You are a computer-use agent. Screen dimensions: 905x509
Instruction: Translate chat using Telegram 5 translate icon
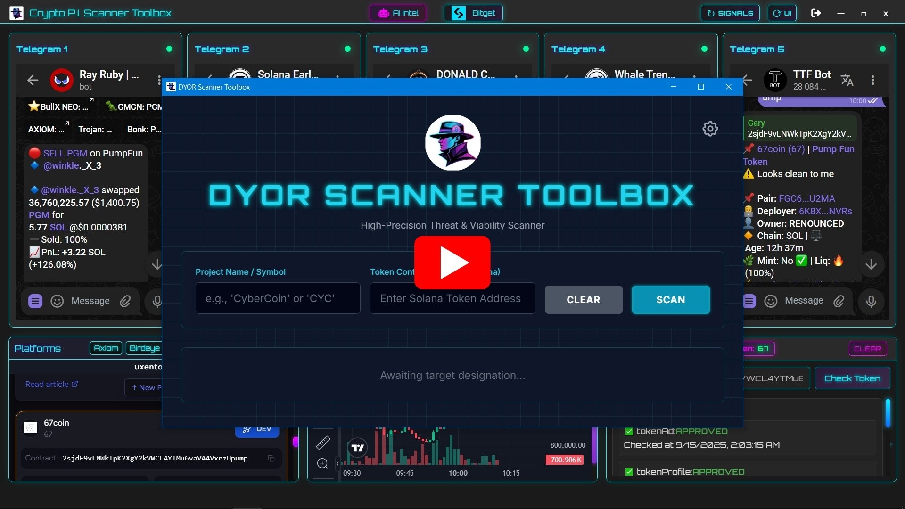847,80
